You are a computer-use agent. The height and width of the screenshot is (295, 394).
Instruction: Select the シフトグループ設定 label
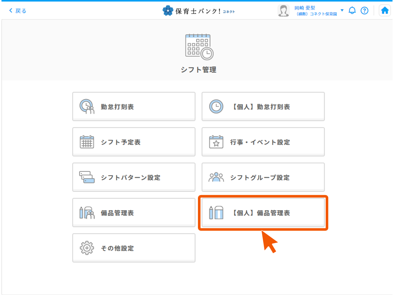pos(260,178)
